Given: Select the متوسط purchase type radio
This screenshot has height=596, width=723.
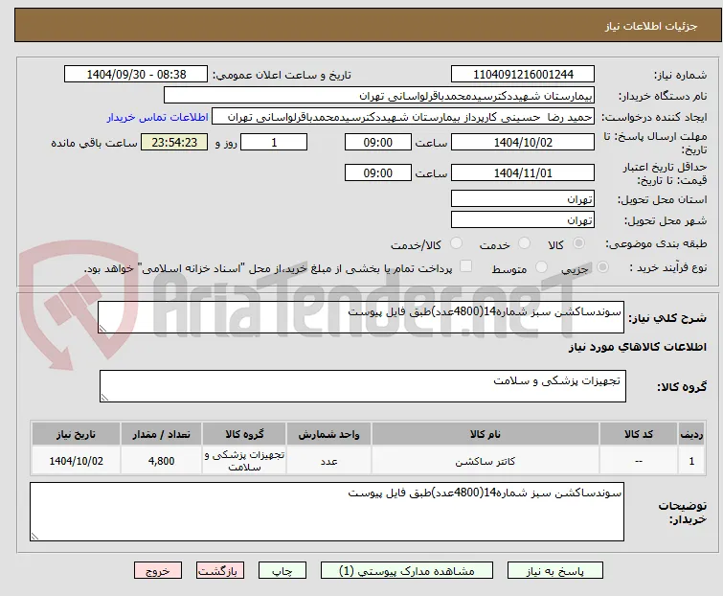Looking at the screenshot, I should coord(541,267).
